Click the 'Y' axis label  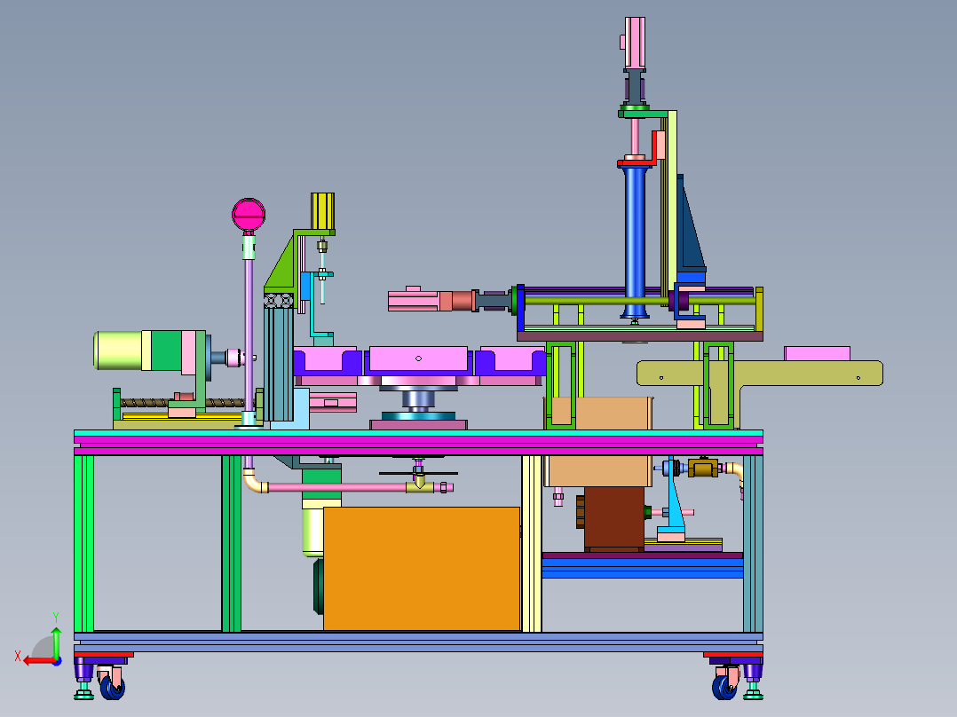coord(56,617)
